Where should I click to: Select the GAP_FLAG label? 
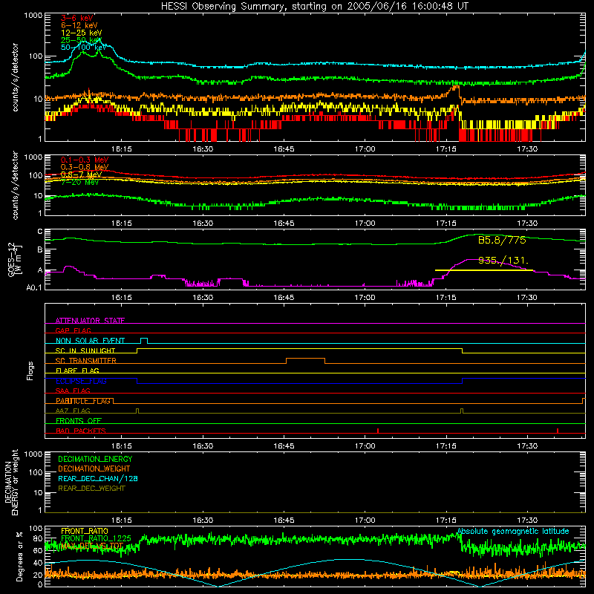(73, 330)
